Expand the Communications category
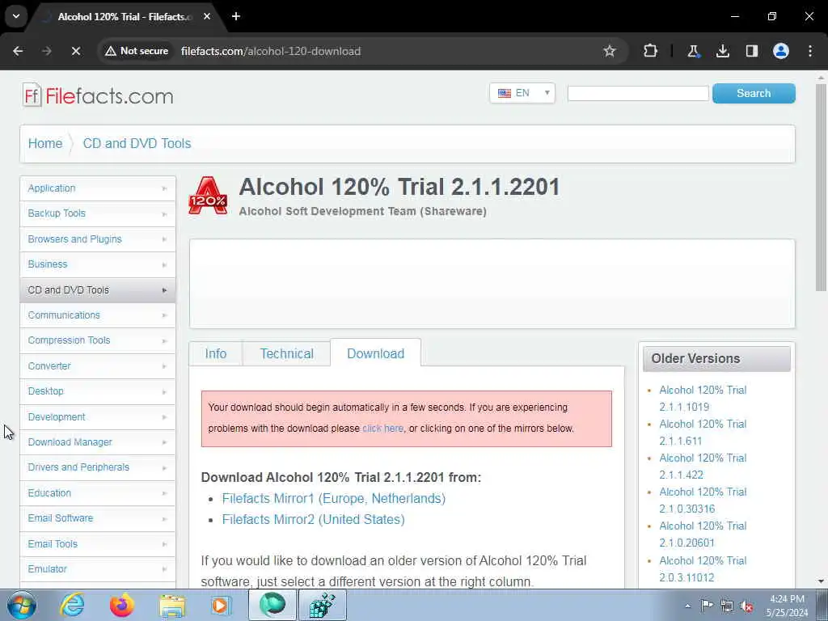The width and height of the screenshot is (828, 621). [x=98, y=315]
